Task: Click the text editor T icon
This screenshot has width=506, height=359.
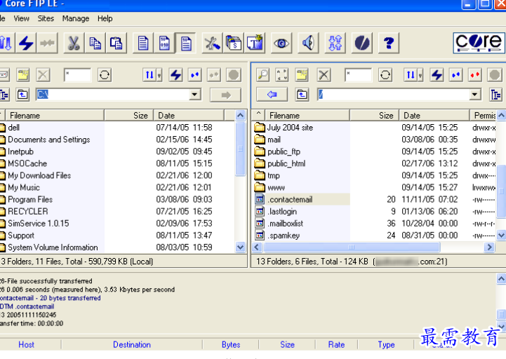Action: click(x=255, y=43)
